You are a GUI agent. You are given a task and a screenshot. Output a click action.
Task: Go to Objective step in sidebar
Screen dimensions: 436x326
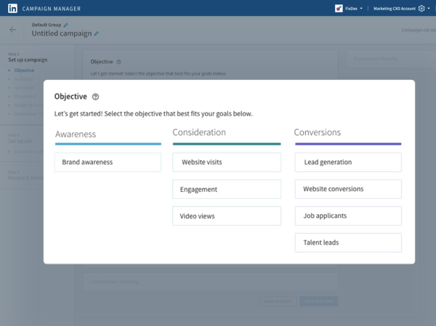[x=24, y=70]
